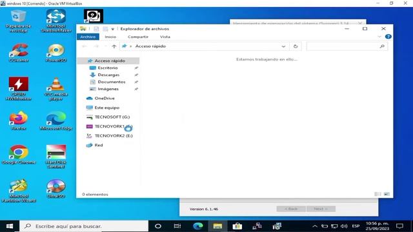Image resolution: width=413 pixels, height=232 pixels.
Task: Open Hard Disk Sentinel shortcut
Action: [x=56, y=157]
